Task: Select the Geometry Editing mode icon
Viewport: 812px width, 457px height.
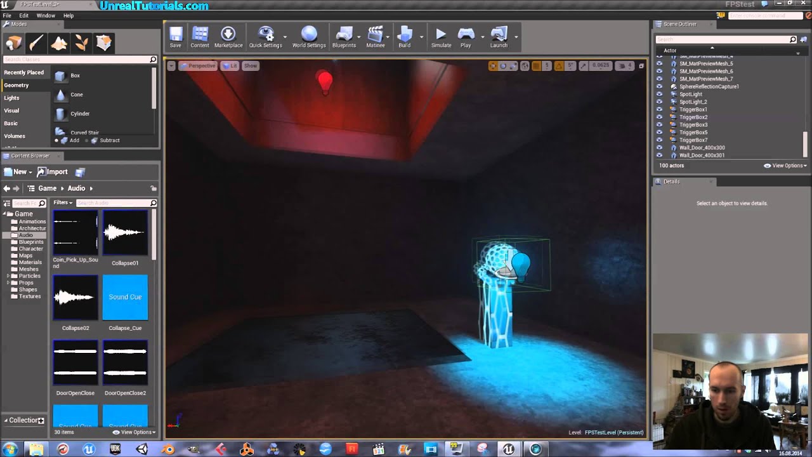Action: coord(103,43)
